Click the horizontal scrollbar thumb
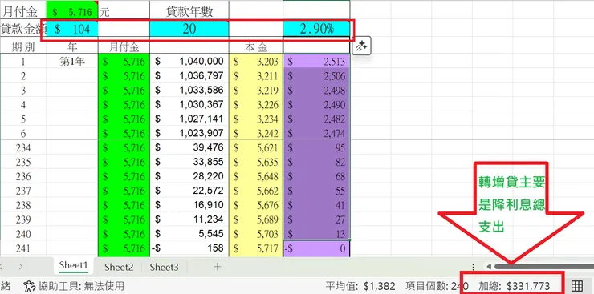594x294 pixels. (x=544, y=267)
